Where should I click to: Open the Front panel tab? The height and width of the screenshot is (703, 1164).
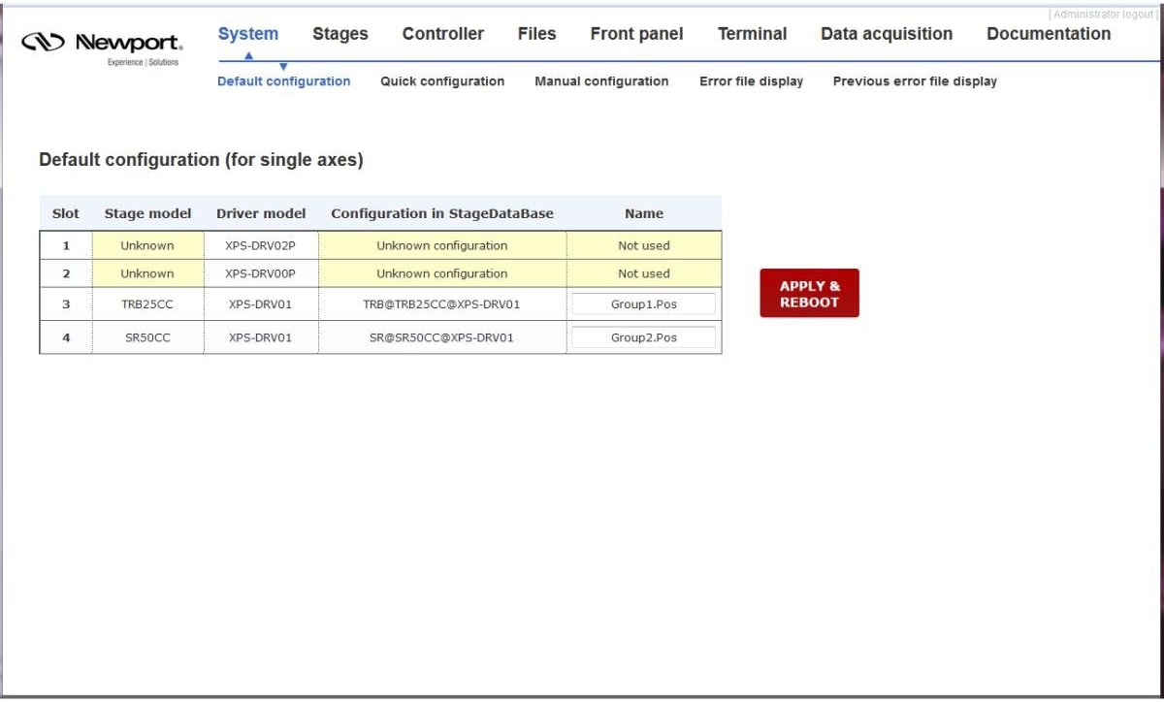pos(637,34)
